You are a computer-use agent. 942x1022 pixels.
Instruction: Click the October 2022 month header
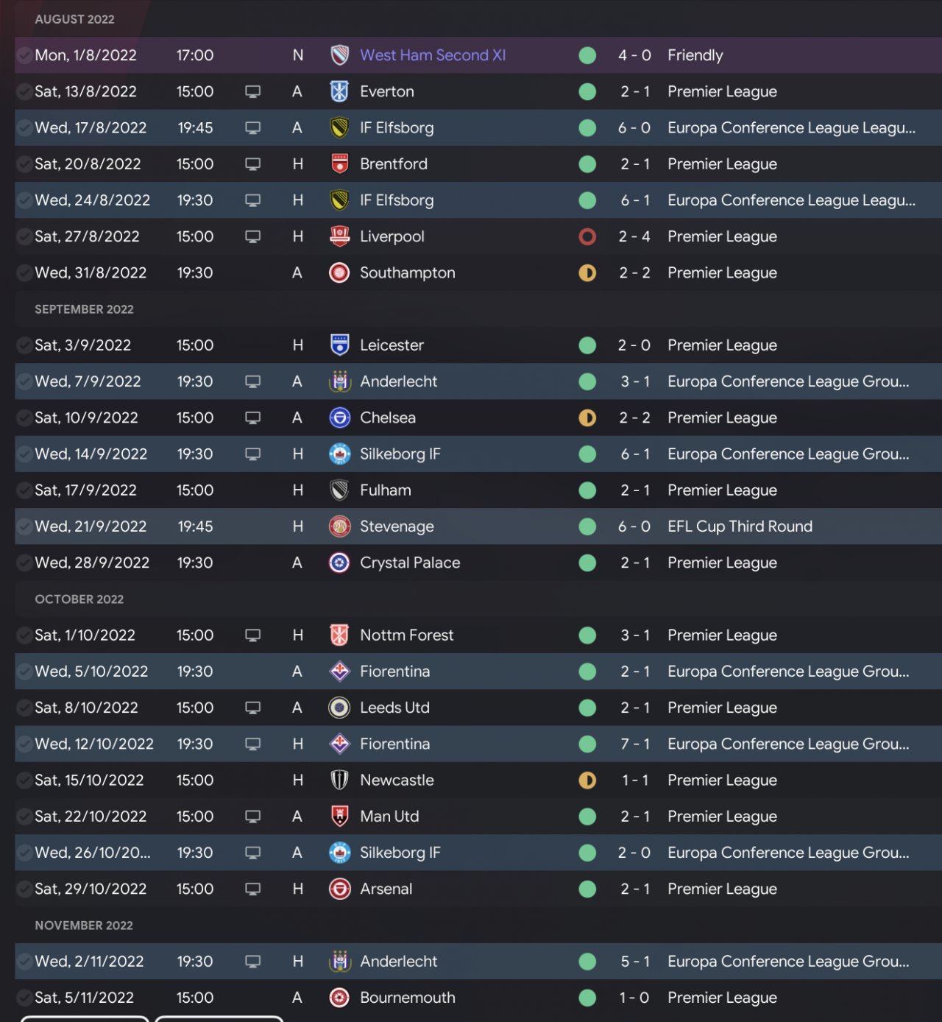(79, 599)
